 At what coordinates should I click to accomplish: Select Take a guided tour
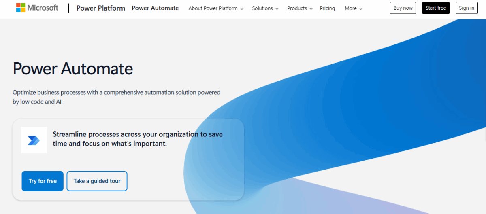97,181
